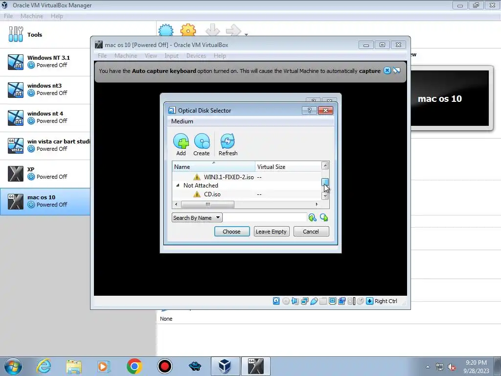Click the Virtual Size column header

(x=288, y=166)
